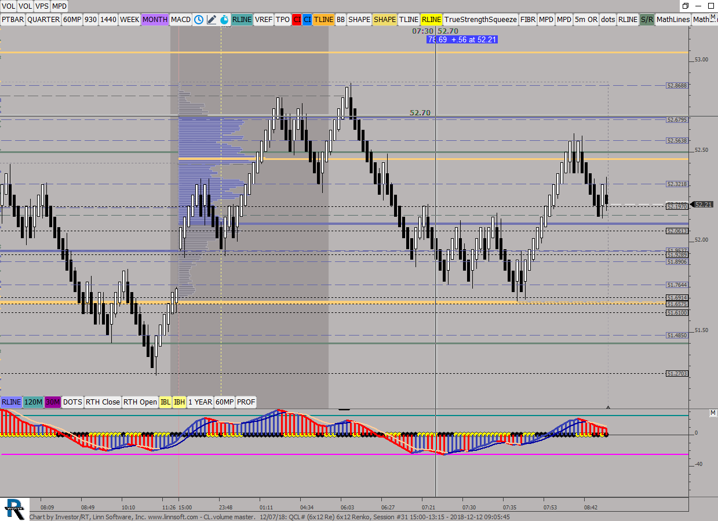The image size is (718, 521).
Task: Click the 52.3218 price level label
Action: [677, 184]
